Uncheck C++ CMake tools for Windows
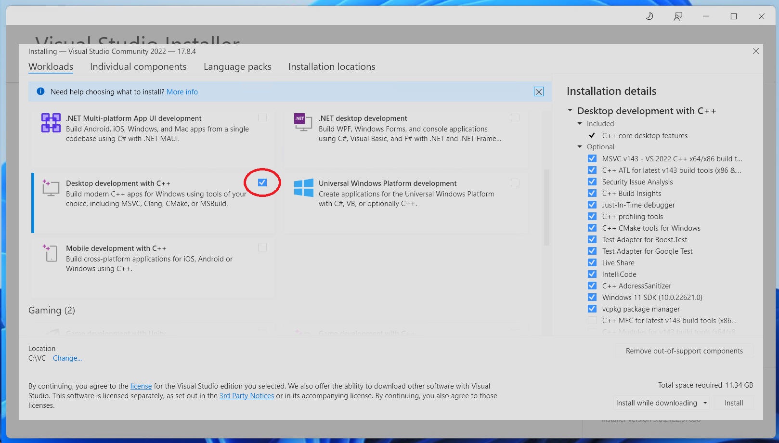Viewport: 779px width, 443px height. tap(592, 228)
